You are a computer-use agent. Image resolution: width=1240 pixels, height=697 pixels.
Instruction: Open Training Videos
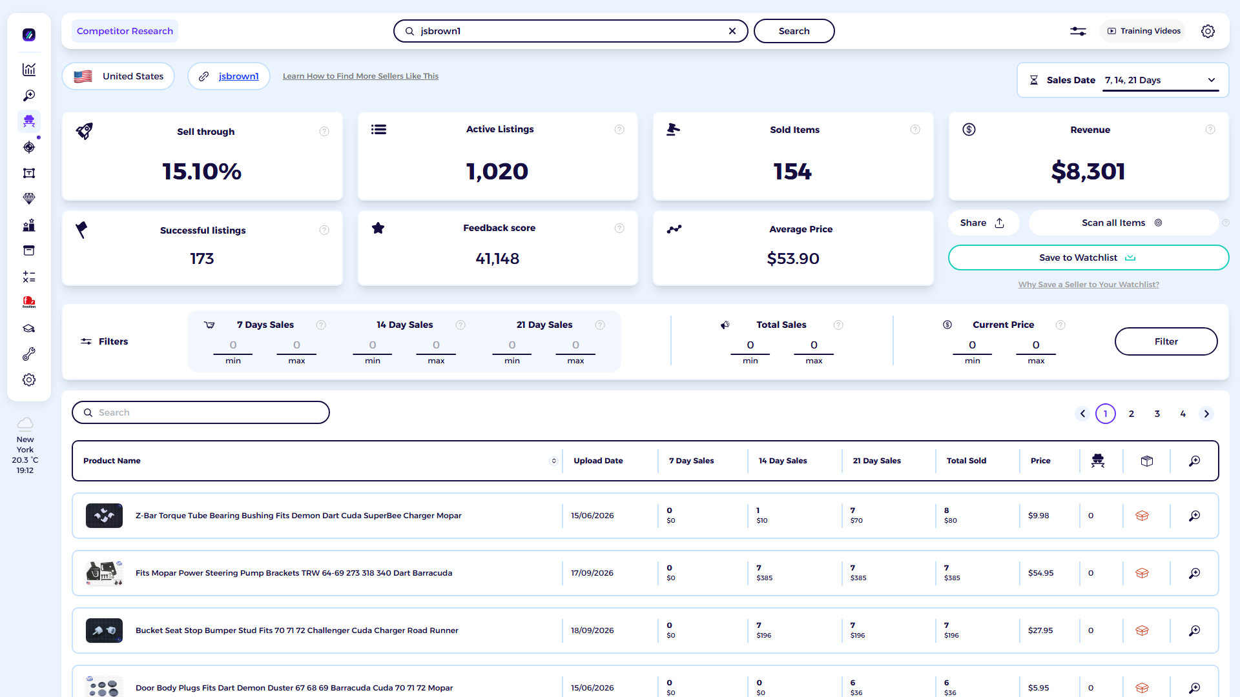tap(1143, 31)
